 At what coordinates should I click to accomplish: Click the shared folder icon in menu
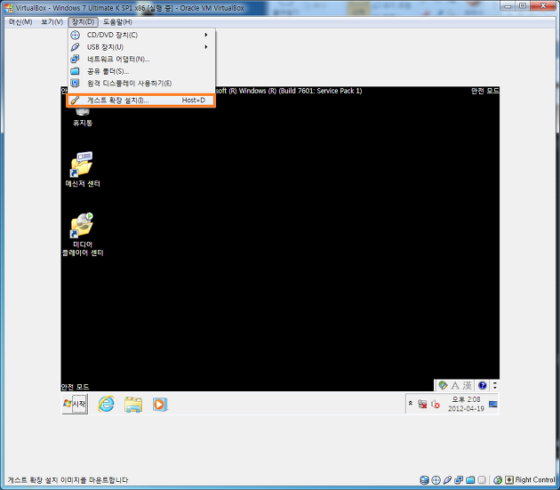point(75,71)
